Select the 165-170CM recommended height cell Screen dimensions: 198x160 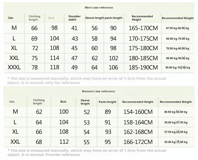point(143,28)
